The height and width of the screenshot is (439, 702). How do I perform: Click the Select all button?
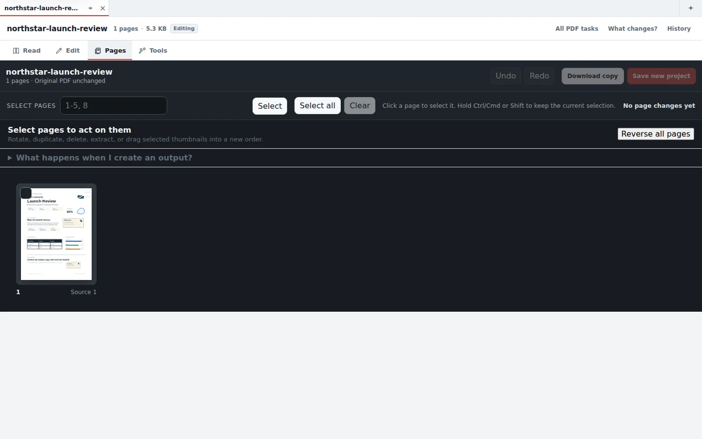tap(317, 106)
